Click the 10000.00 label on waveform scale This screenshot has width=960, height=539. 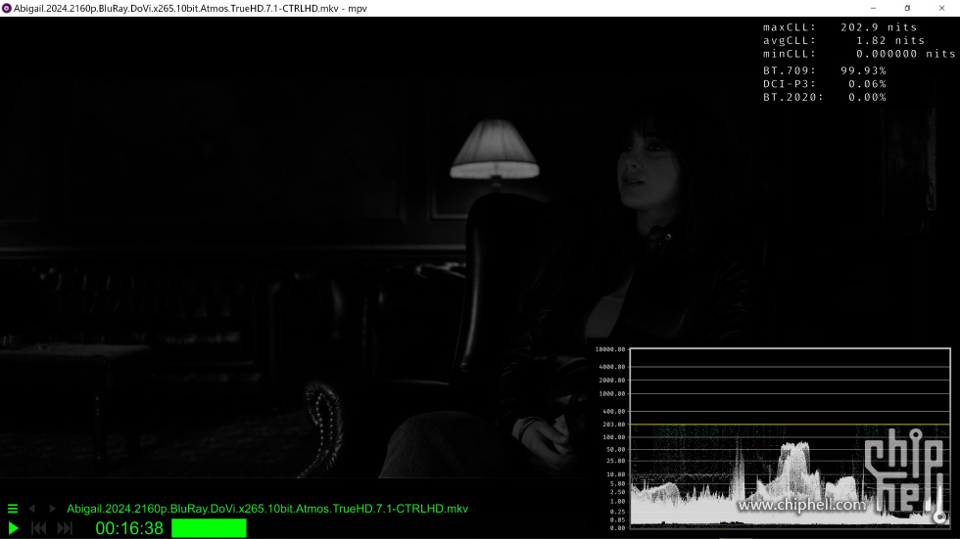[609, 350]
